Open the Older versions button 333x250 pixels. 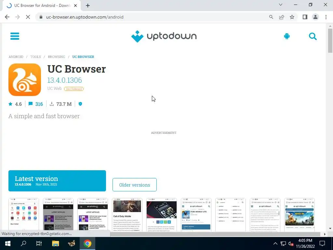(x=135, y=185)
